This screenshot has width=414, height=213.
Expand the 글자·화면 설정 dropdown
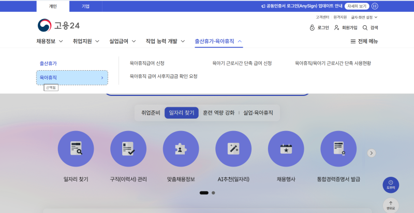click(x=364, y=18)
